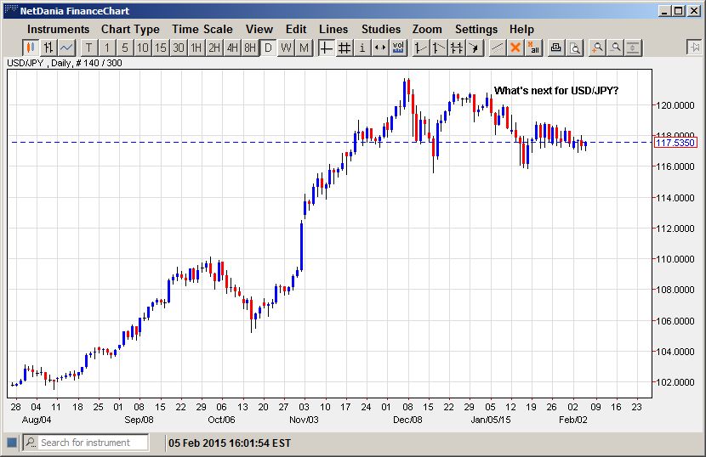Image resolution: width=706 pixels, height=457 pixels.
Task: Select the candlestick chart type icon
Action: 31,48
